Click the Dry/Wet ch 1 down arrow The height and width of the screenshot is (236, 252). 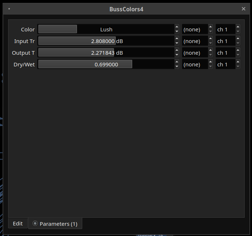click(x=238, y=67)
